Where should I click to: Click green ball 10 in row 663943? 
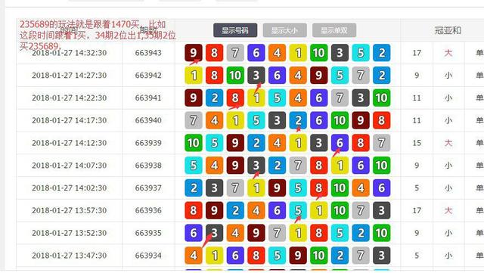coord(319,53)
